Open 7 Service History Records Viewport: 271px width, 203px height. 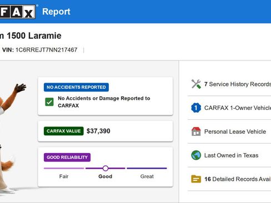click(229, 84)
